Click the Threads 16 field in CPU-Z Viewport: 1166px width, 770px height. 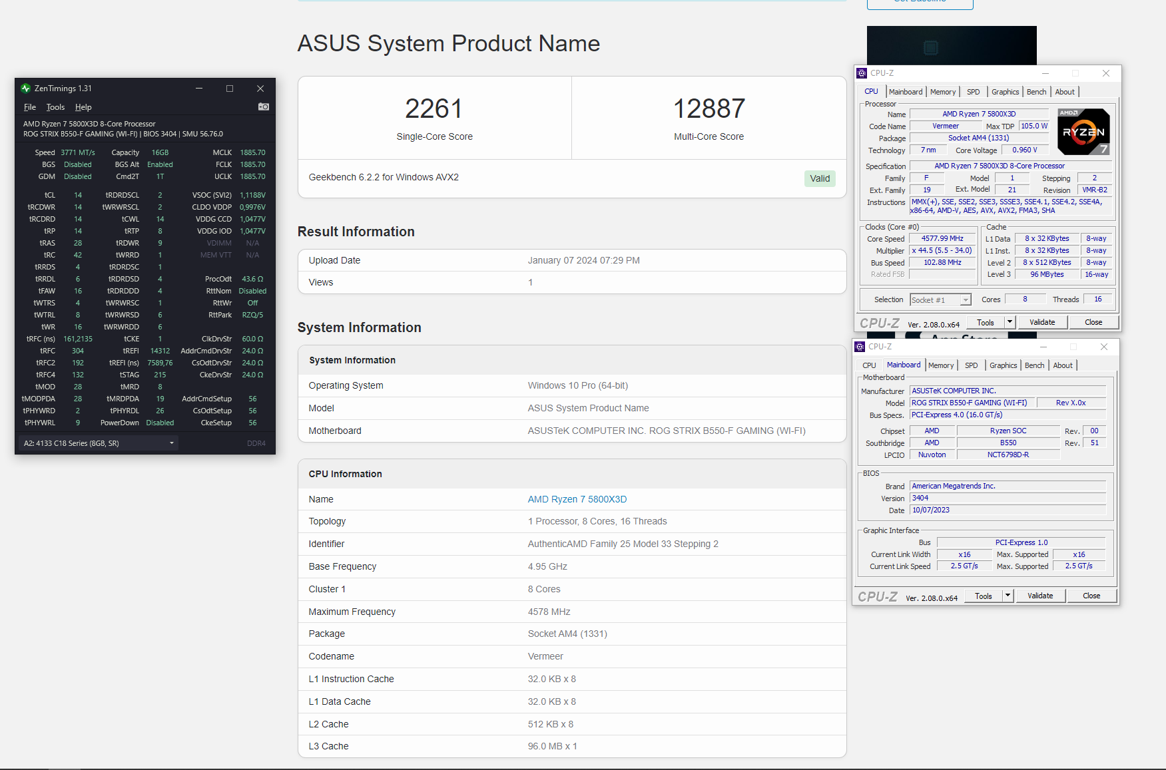point(1098,299)
